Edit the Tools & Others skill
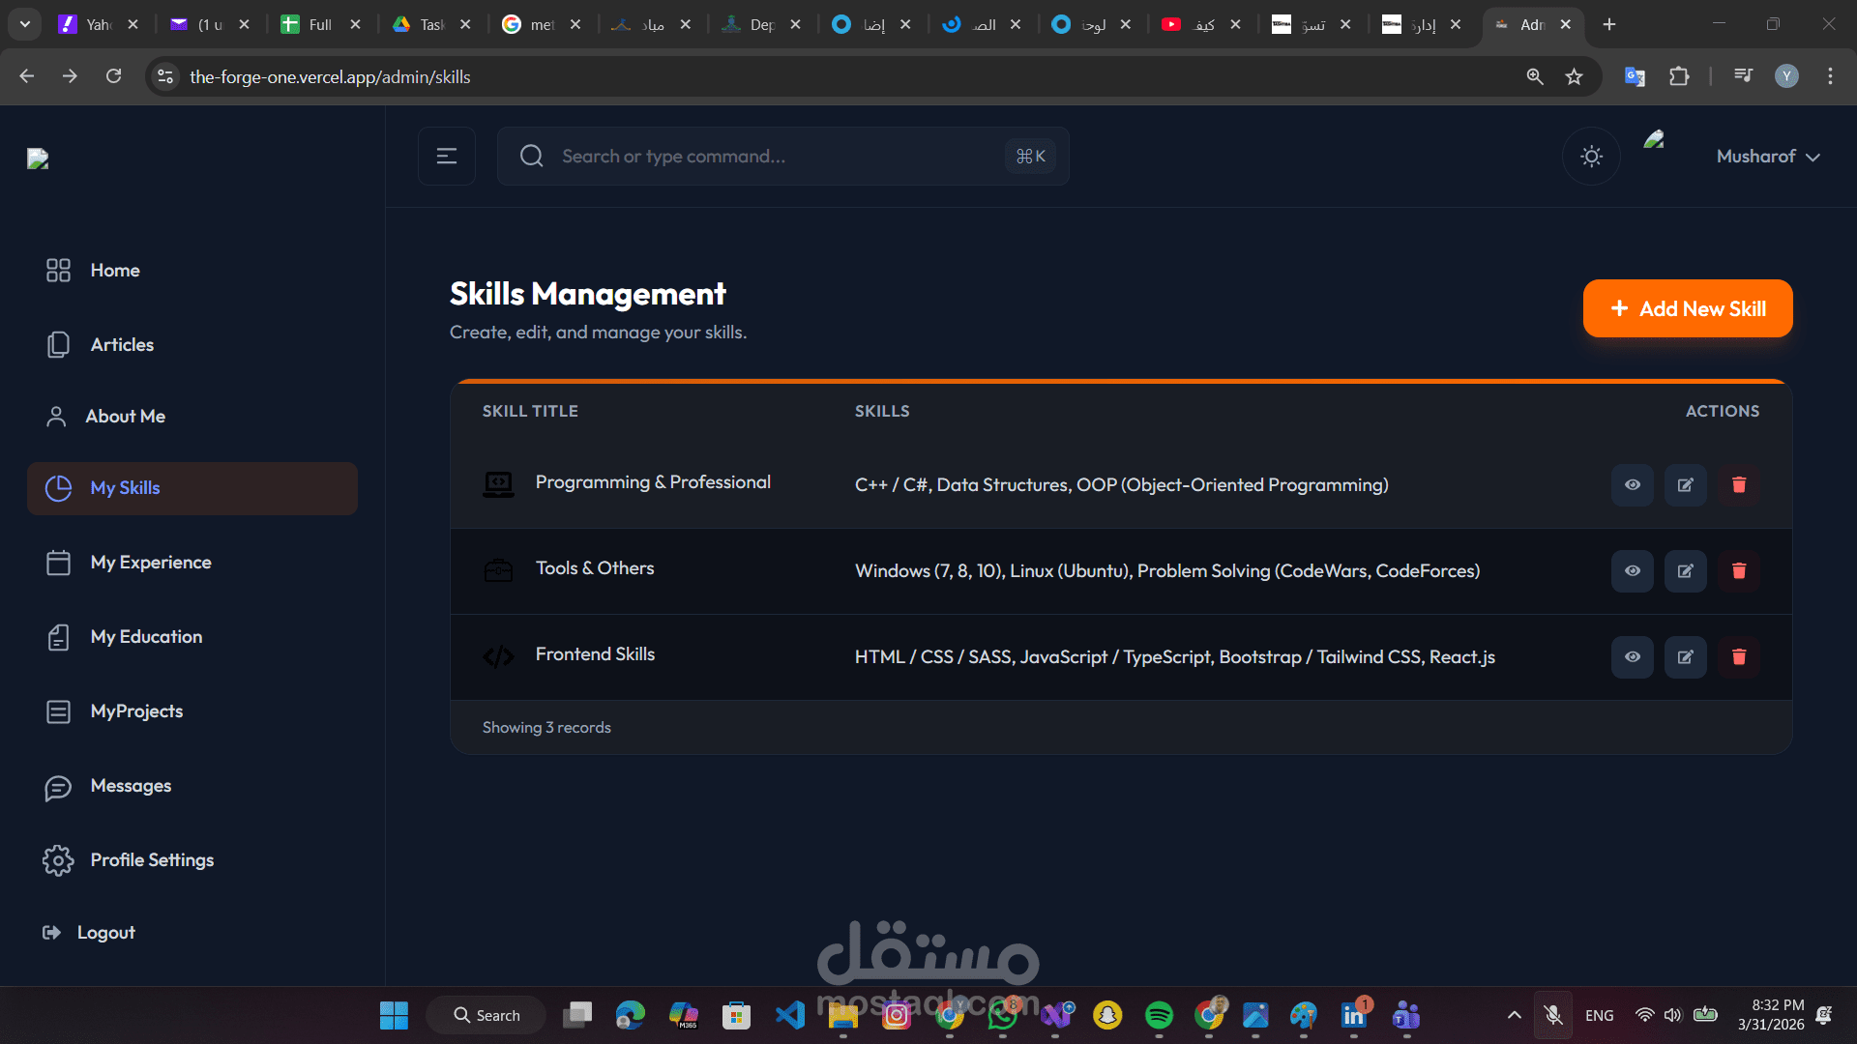 tap(1685, 571)
